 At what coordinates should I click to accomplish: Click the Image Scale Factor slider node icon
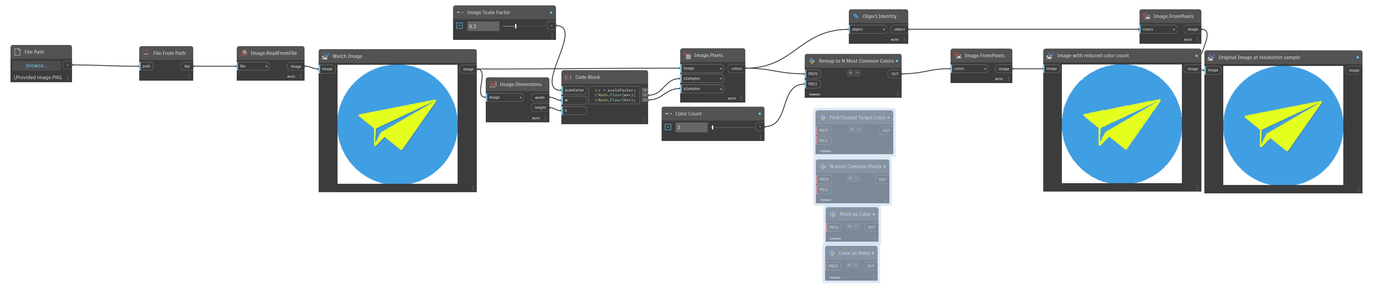460,12
